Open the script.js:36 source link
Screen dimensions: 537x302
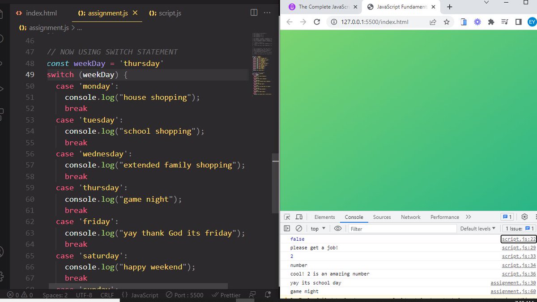(519, 274)
